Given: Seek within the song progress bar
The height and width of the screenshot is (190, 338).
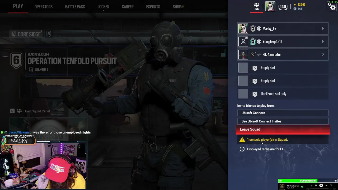Looking at the screenshot, I should coord(321,189).
